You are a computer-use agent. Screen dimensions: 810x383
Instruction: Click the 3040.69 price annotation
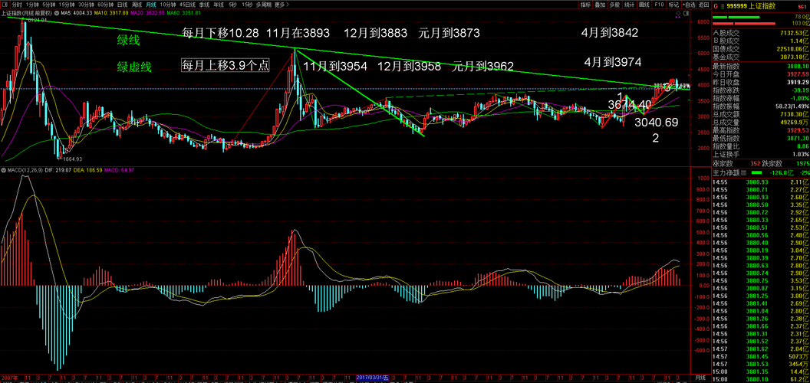pyautogui.click(x=656, y=123)
